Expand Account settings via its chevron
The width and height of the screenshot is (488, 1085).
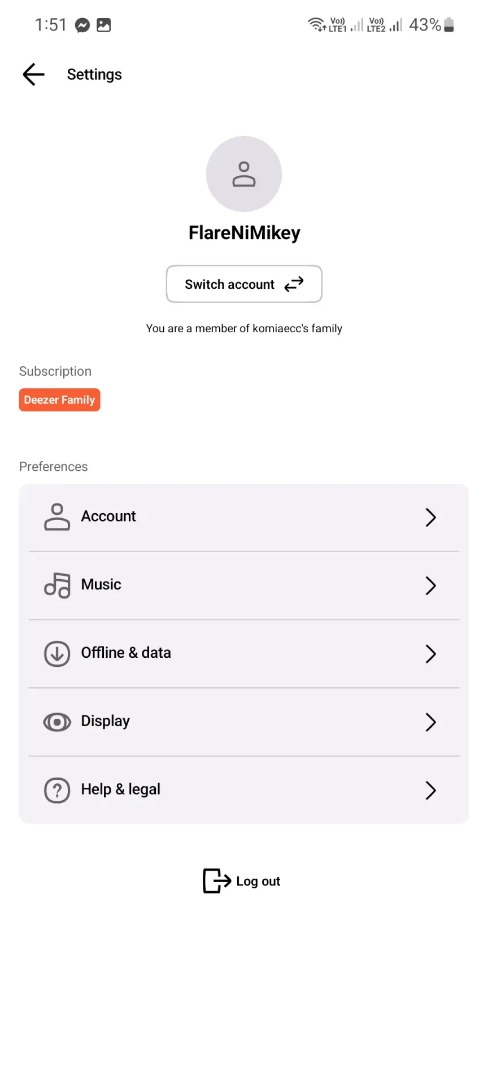(431, 517)
